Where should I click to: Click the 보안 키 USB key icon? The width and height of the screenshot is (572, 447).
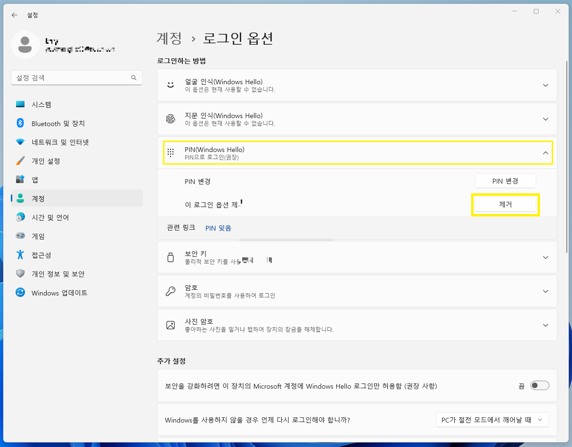(x=171, y=257)
